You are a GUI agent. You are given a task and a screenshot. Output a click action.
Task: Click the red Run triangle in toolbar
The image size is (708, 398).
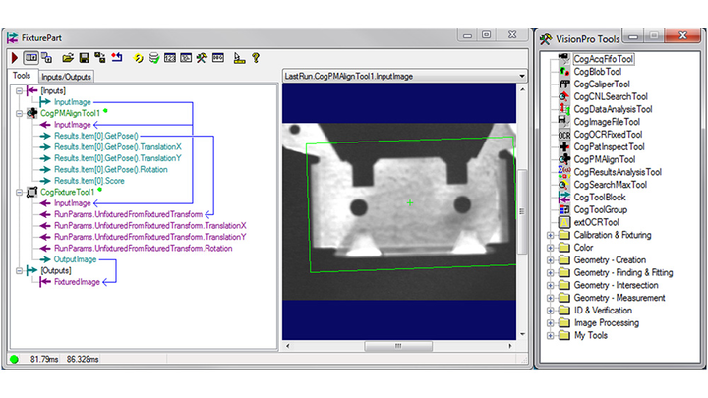click(x=15, y=58)
